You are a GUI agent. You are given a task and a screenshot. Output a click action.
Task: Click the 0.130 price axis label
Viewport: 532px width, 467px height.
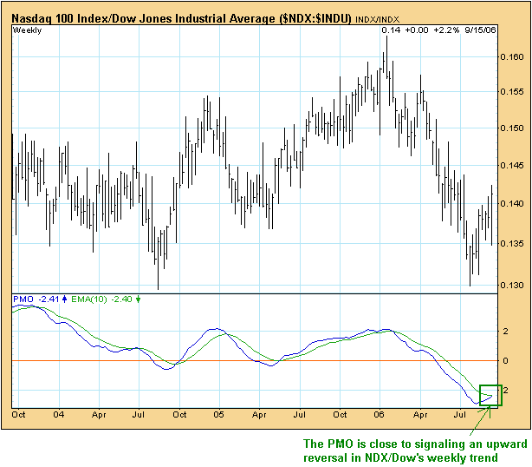(511, 286)
